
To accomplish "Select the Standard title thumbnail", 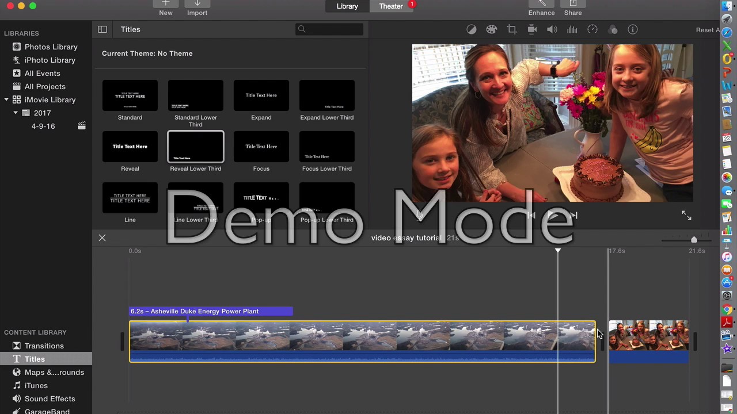I will pos(130,95).
